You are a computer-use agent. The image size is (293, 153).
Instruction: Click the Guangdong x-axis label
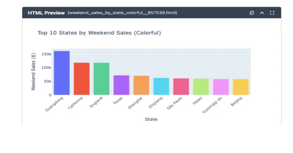(x=54, y=104)
